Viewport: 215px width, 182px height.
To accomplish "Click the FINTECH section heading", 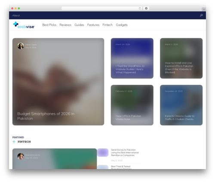I will point(24,142).
